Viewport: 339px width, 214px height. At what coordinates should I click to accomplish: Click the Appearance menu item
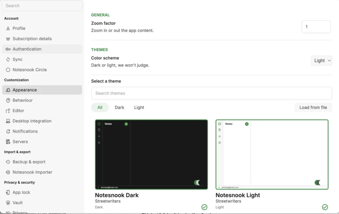tap(42, 90)
